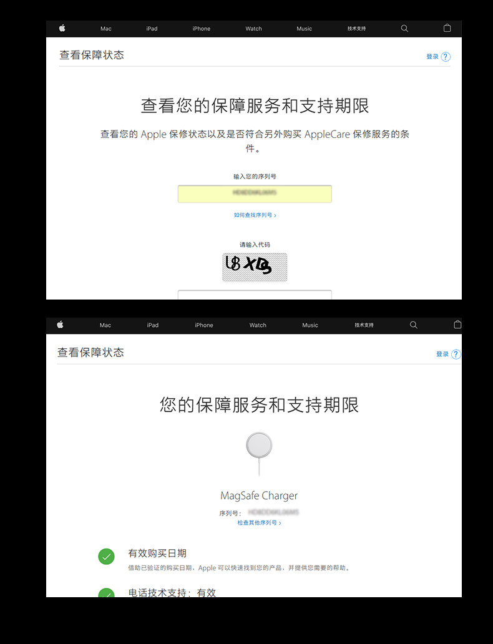The width and height of the screenshot is (493, 644).
Task: Click the yellow serial number input field
Action: [255, 194]
